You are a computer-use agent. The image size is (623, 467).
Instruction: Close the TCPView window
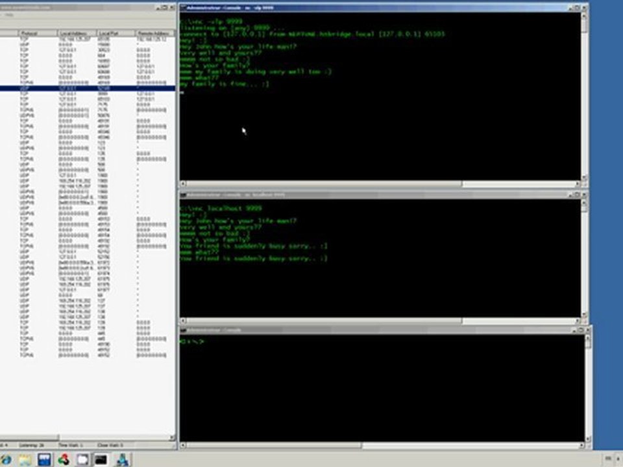pos(171,8)
